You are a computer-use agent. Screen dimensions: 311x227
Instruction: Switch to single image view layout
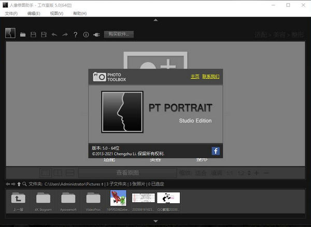tap(46, 173)
